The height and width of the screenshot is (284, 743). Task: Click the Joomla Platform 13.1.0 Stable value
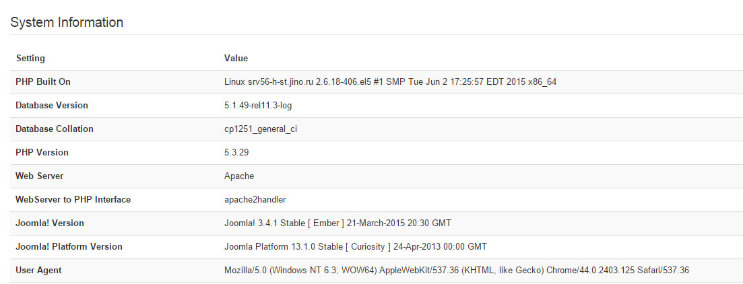tap(355, 247)
